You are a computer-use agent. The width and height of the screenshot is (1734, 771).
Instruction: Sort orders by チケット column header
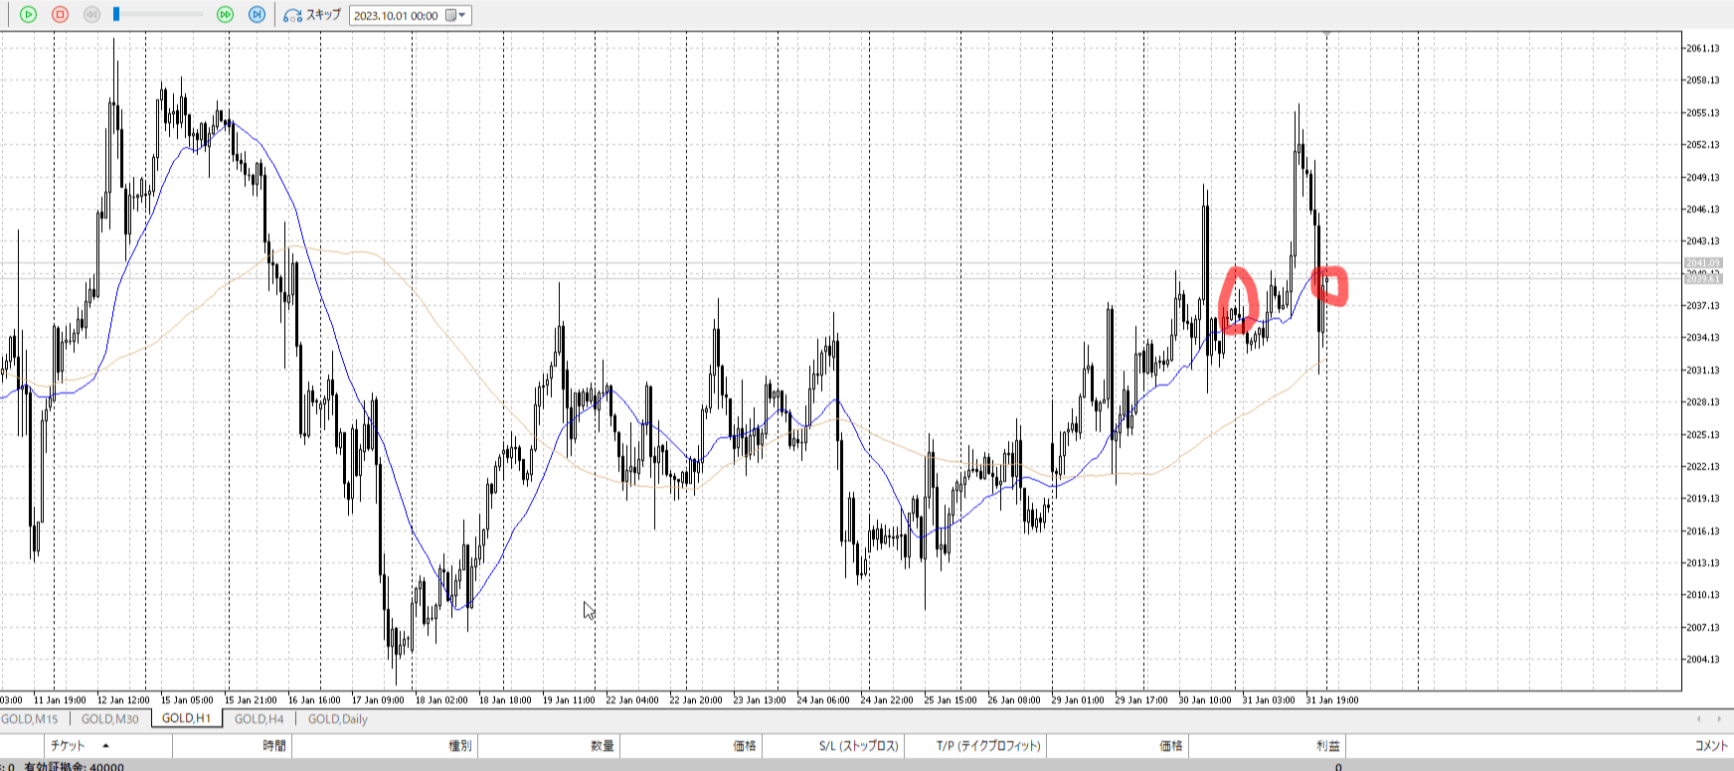[x=68, y=746]
